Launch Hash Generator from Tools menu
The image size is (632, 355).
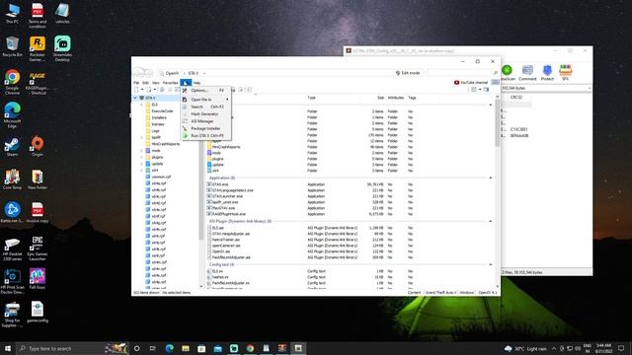[206, 114]
